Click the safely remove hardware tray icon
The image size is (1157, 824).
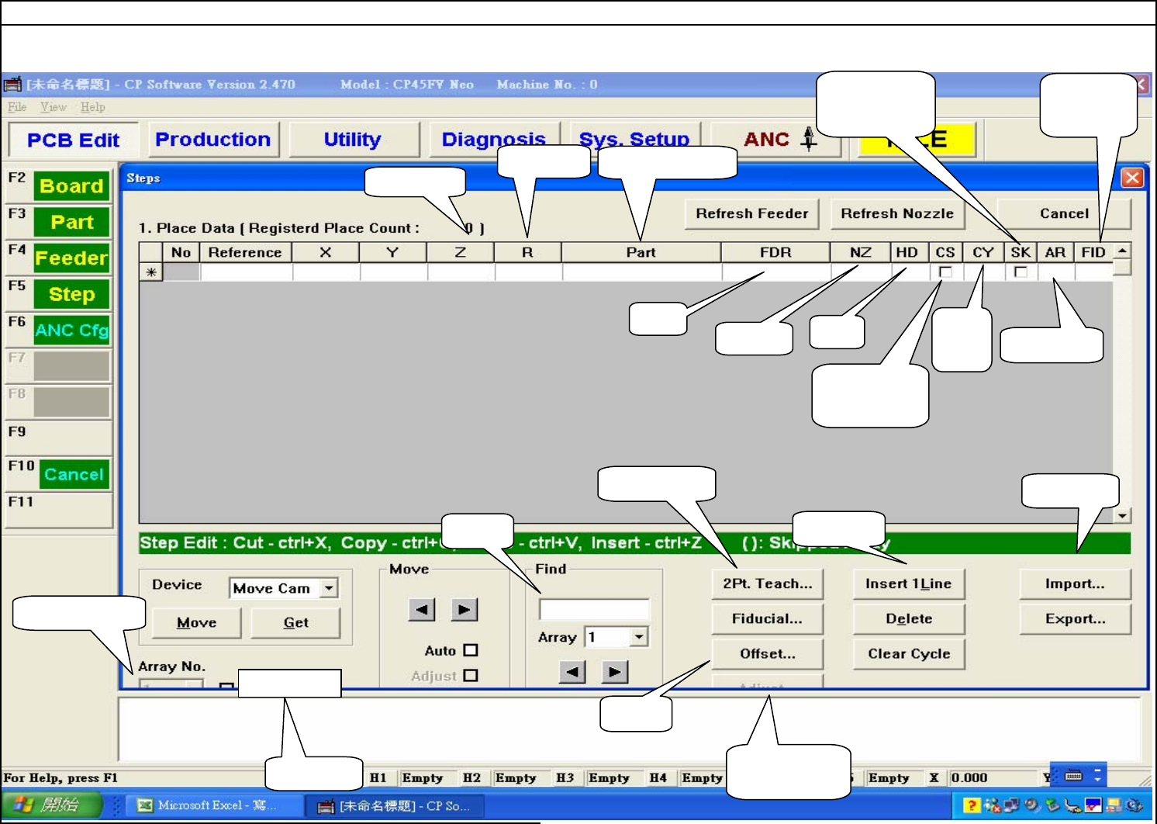(x=1052, y=805)
